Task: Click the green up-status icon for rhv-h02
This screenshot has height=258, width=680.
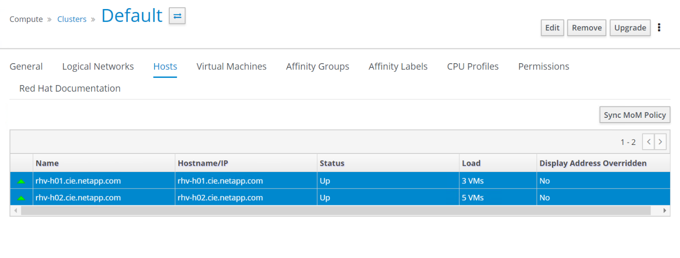Action: tap(21, 198)
